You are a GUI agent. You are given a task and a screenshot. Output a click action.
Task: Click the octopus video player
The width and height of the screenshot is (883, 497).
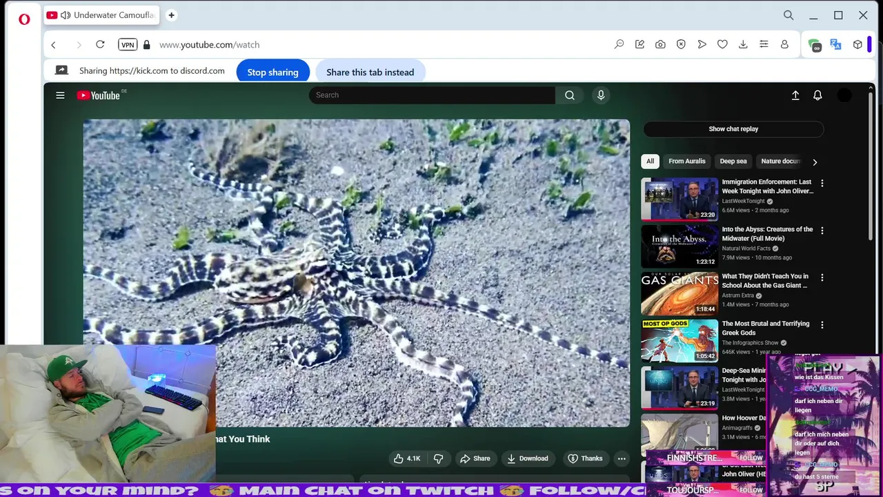(357, 273)
